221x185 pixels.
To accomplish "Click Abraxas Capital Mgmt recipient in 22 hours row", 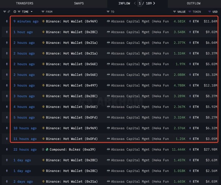I will click(140, 150).
